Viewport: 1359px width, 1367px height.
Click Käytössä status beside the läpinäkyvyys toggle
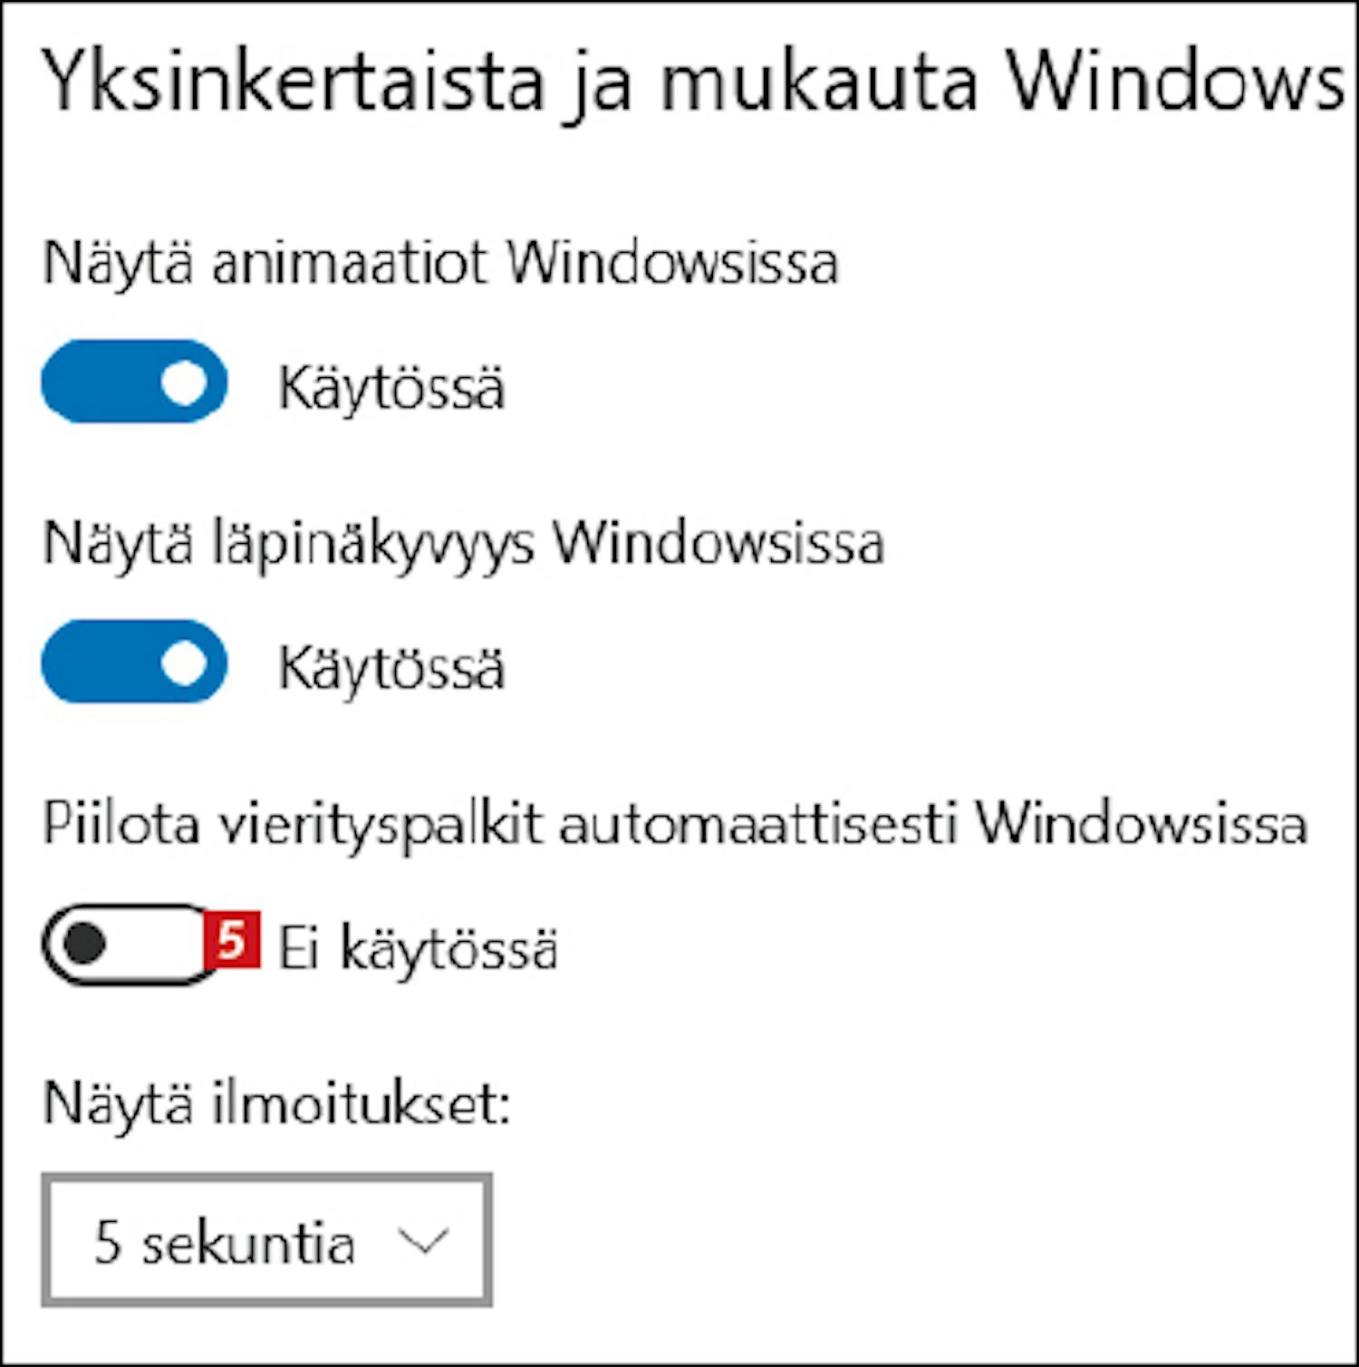point(390,668)
